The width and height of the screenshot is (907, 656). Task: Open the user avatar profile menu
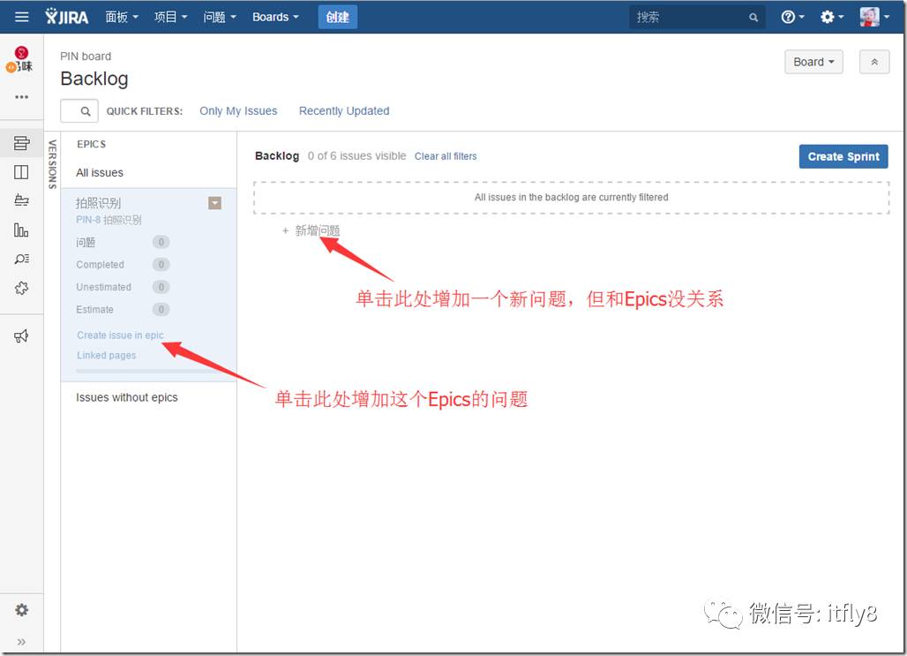tap(874, 17)
